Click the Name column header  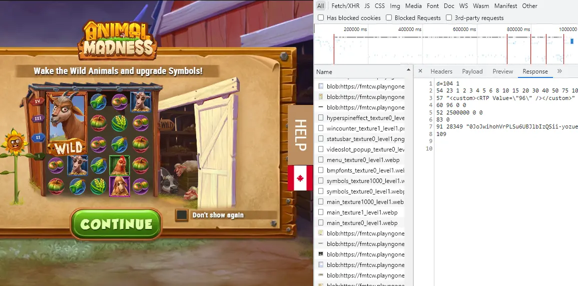[324, 72]
